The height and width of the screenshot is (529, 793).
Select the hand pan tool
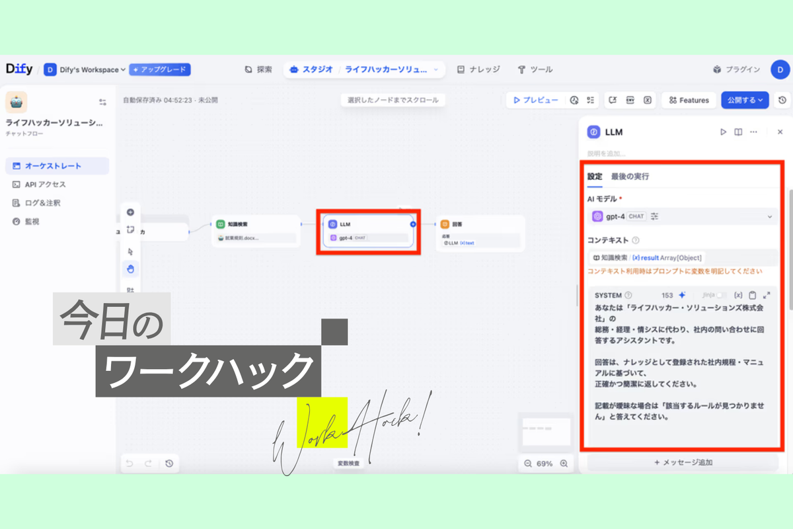click(130, 269)
